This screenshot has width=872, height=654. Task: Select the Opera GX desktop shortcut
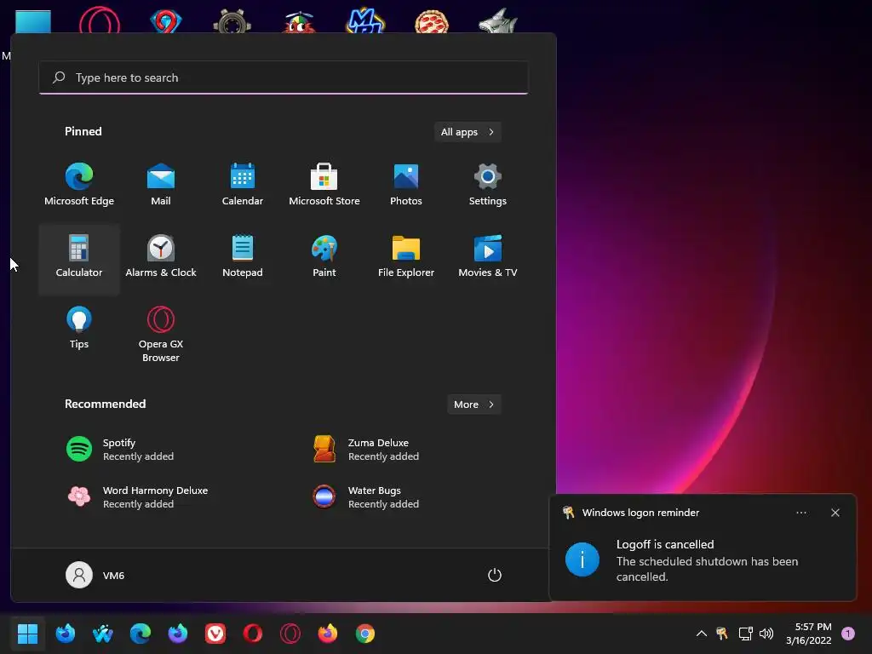[x=100, y=20]
